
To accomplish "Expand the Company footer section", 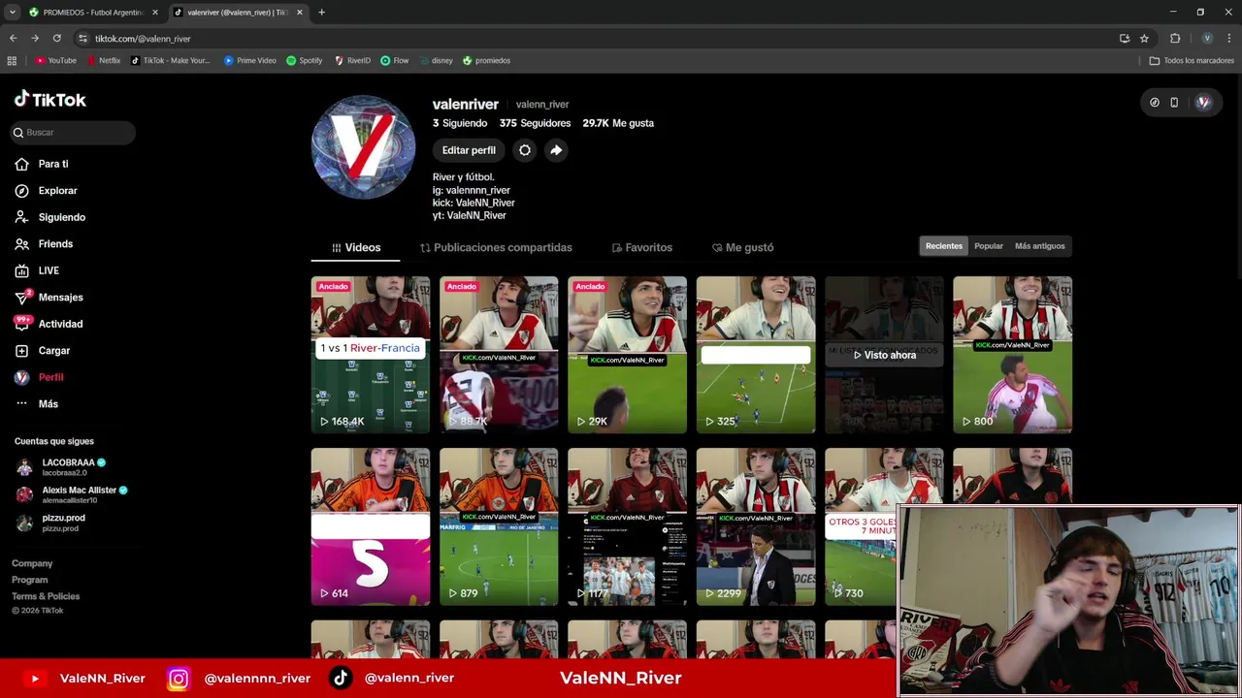I will (x=32, y=563).
